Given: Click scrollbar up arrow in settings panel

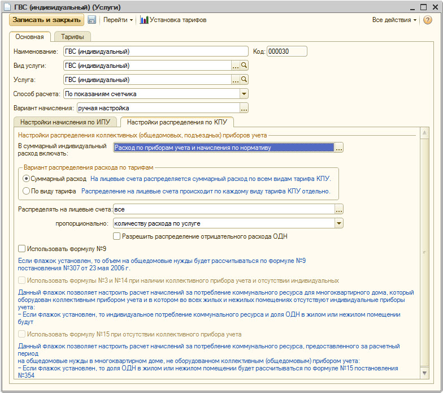Looking at the screenshot, I should (x=424, y=133).
